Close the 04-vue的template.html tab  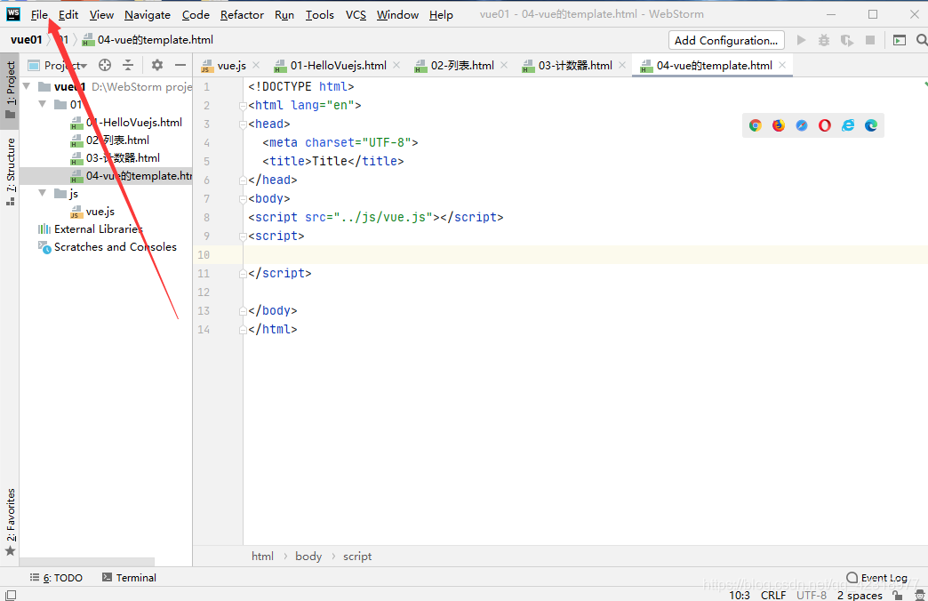click(782, 65)
